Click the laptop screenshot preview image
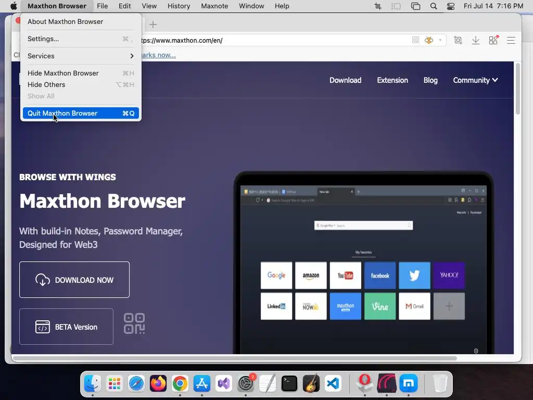 (363, 262)
